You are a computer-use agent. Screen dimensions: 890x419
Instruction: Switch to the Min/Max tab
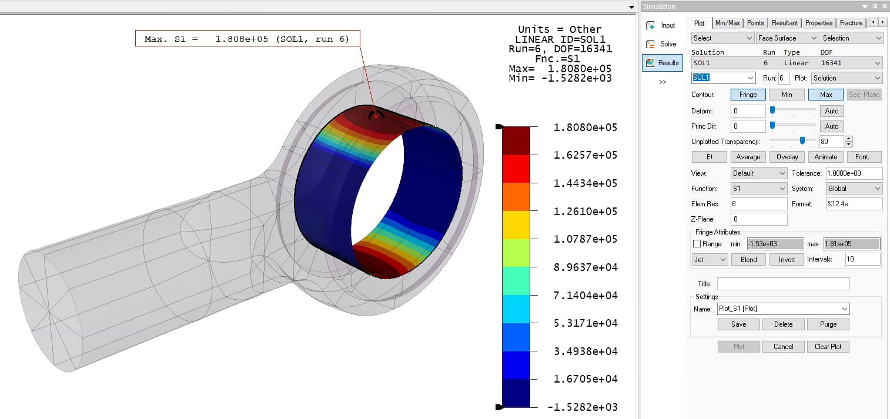click(x=727, y=23)
